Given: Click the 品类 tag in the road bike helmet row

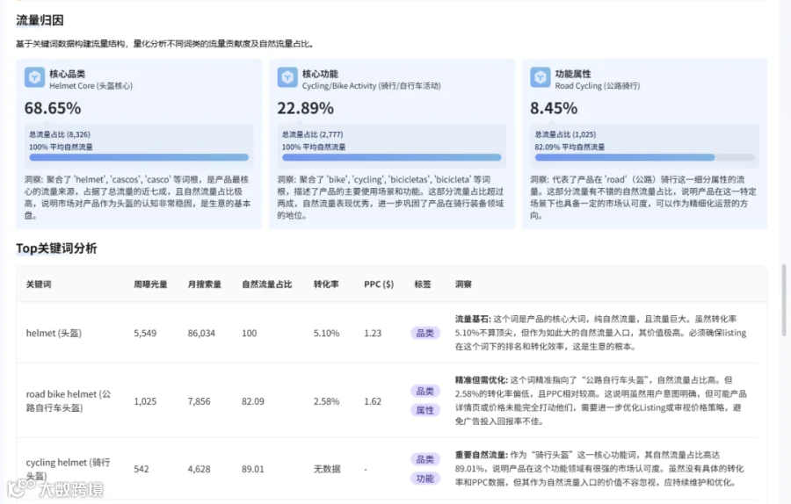Looking at the screenshot, I should pos(425,391).
